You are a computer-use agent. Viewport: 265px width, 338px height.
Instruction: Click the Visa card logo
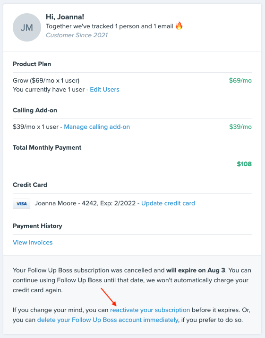[22, 203]
